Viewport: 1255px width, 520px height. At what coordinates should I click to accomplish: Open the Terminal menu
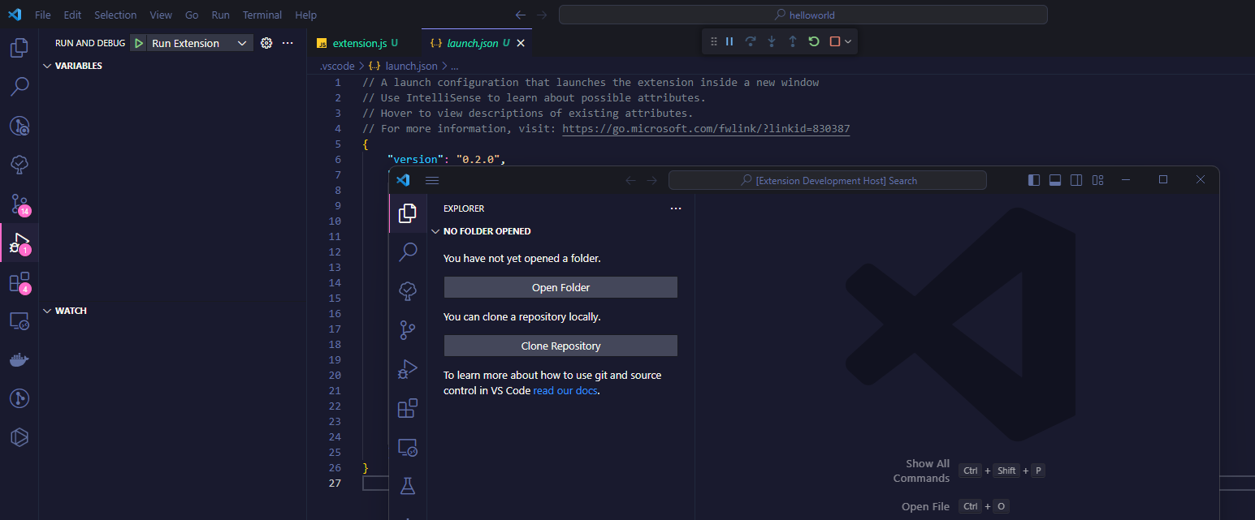262,15
